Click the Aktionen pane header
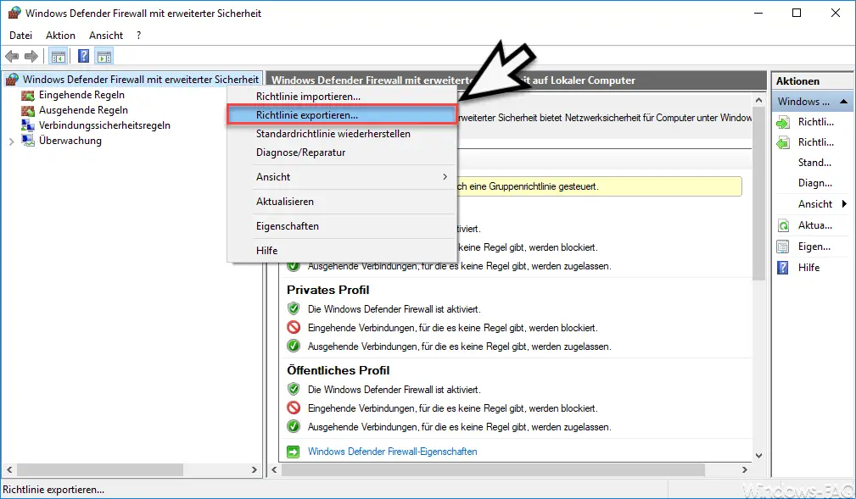 [813, 80]
